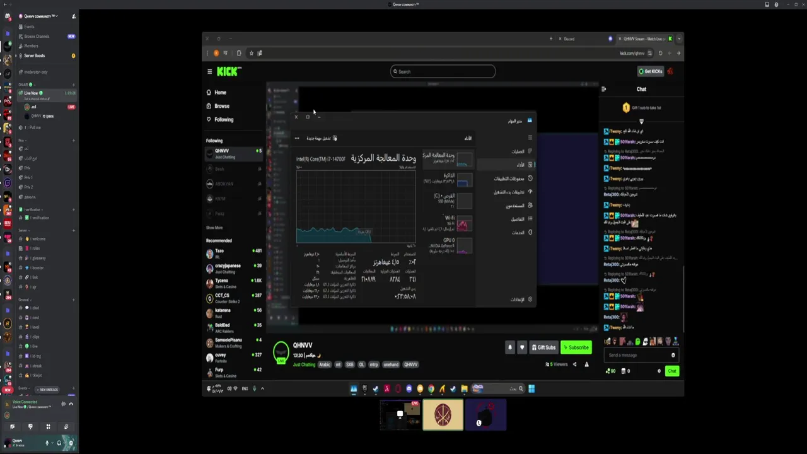The image size is (807, 454).
Task: Click the share screen button
Action: [30, 427]
